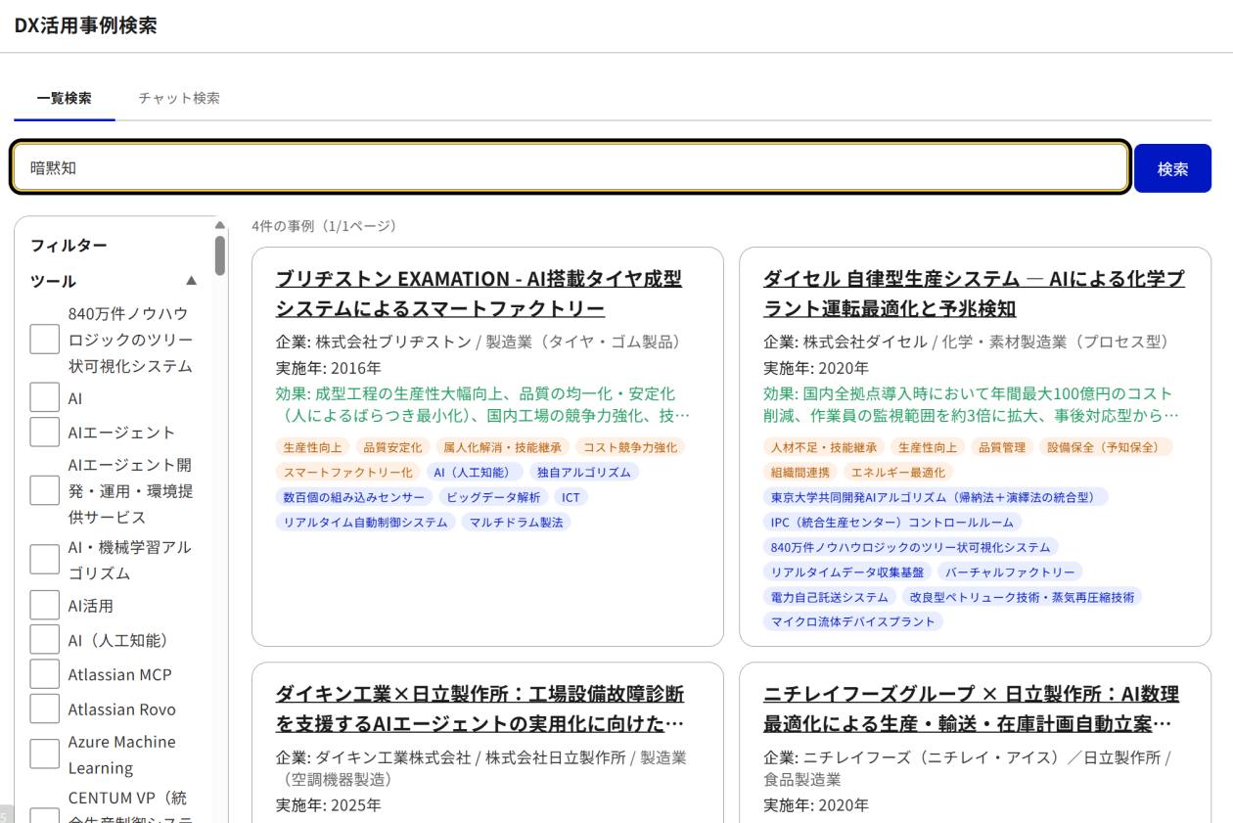
Task: Click the ICT tag
Action: (571, 497)
